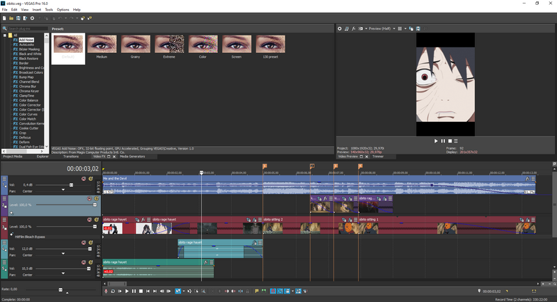Solo the 'Me and the Devil' audio track
Viewport: 557px width, 302px height.
91,179
